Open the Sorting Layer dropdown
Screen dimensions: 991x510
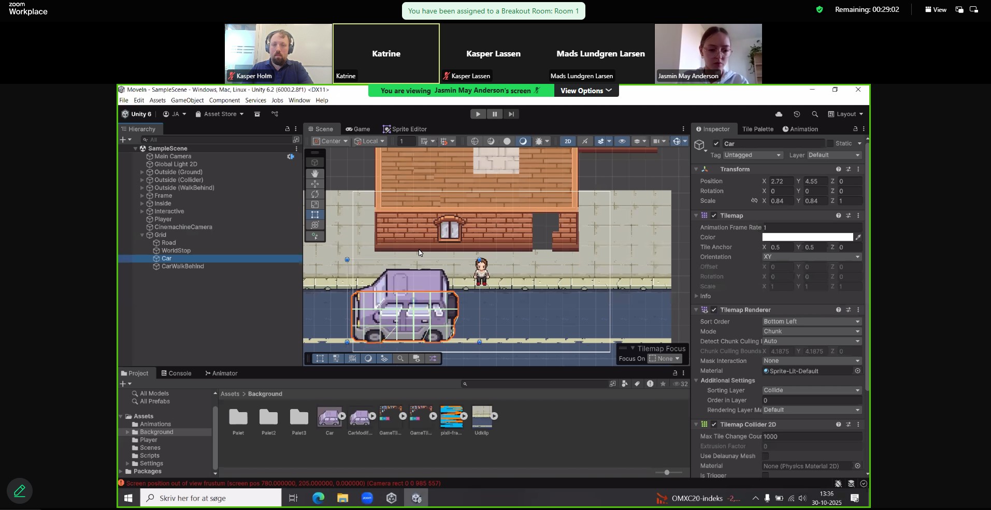coord(811,390)
